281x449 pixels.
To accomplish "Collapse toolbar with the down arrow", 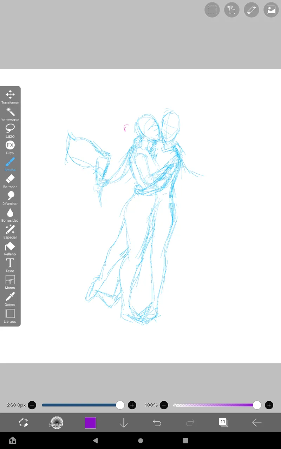I will click(x=123, y=423).
